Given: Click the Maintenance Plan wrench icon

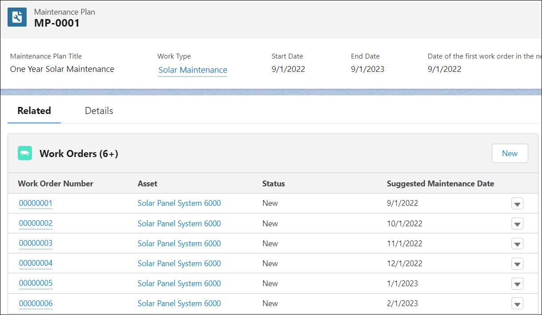Looking at the screenshot, I should click(17, 17).
